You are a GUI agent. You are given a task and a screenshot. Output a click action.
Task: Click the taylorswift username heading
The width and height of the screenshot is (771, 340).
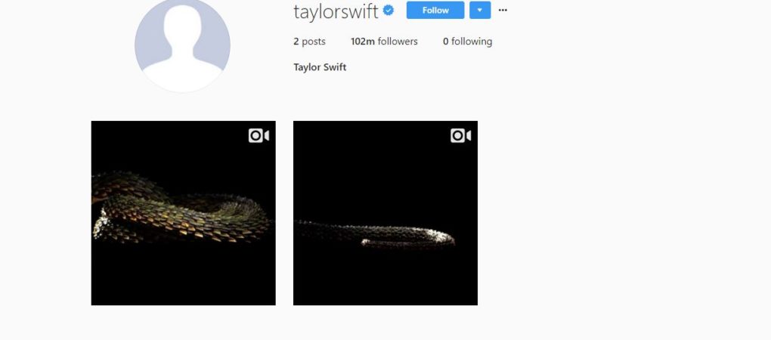[336, 11]
